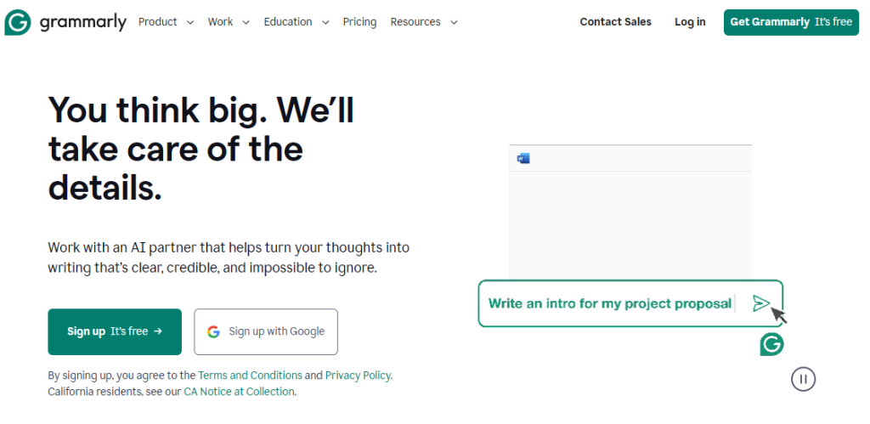Open the Resources dropdown menu

[x=424, y=22]
